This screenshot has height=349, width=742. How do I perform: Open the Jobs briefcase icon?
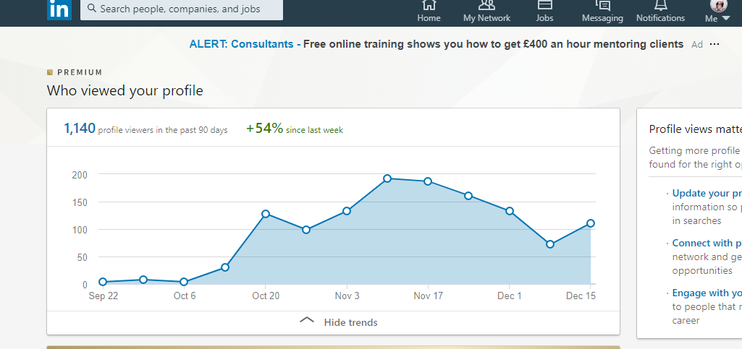[x=544, y=6]
